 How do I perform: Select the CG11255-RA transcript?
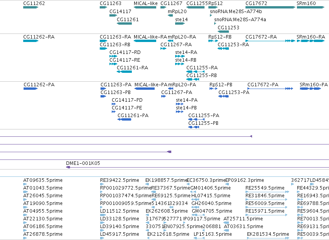click(x=195, y=72)
